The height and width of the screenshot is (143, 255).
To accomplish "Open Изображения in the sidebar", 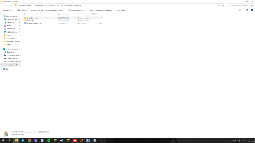I will click(12, 32).
